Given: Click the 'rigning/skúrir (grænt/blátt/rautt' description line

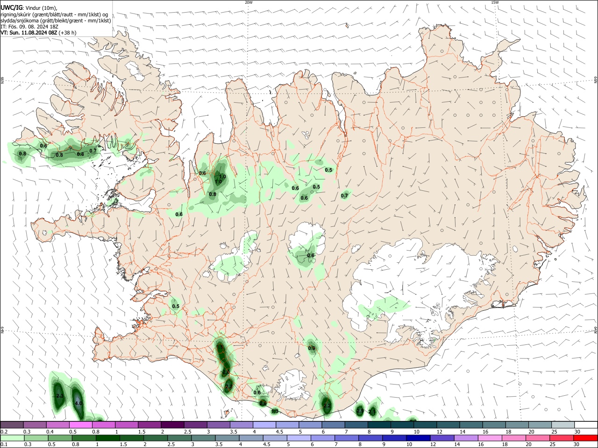Looking at the screenshot, I should (54, 14).
